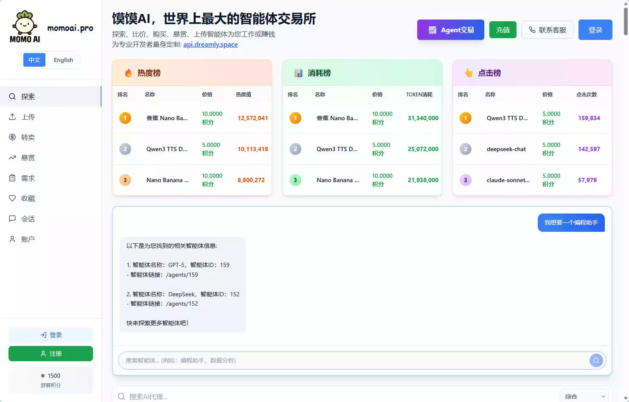Screen dimensions: 629x402
Task: Click token consumption 31,340,000
Action: tap(423, 118)
